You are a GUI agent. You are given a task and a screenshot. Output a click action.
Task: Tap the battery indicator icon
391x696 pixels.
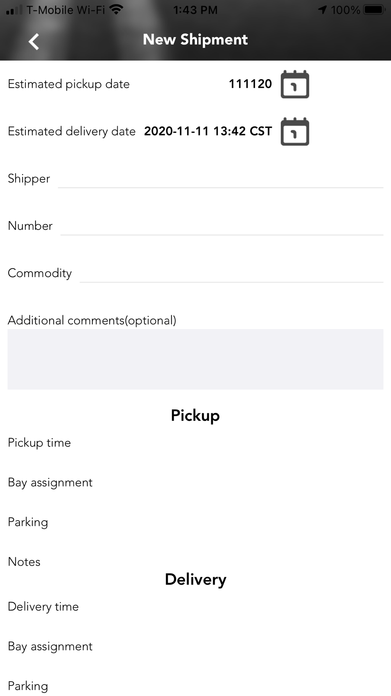click(x=374, y=10)
